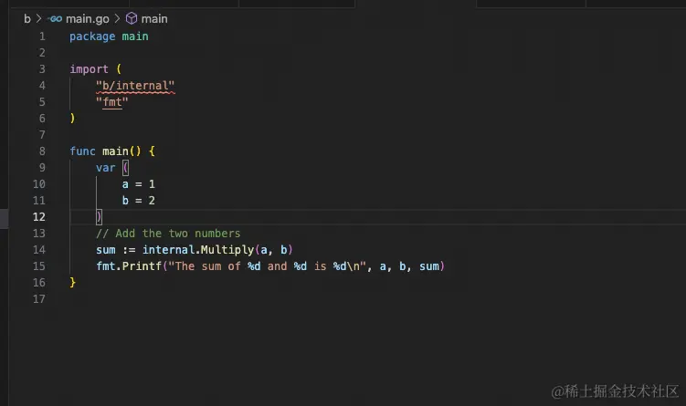
Task: Click 'b = 2' declaration line
Action: pyautogui.click(x=138, y=201)
